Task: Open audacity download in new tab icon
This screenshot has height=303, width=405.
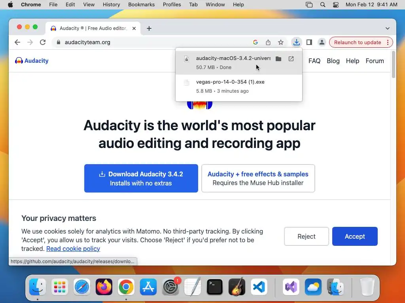Action: click(291, 59)
